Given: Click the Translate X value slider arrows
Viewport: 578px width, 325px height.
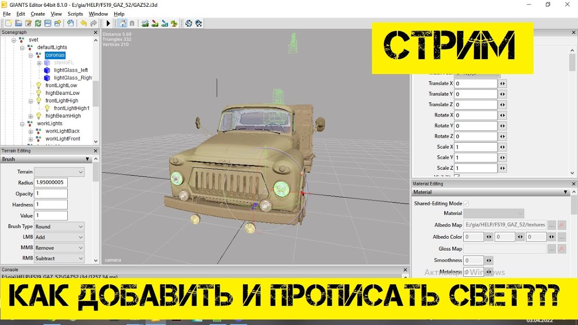Looking at the screenshot, I should click(x=503, y=84).
